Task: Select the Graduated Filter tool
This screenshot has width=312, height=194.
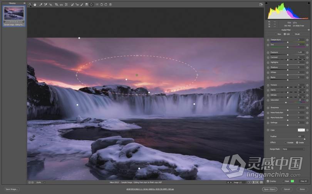Action: point(87,4)
